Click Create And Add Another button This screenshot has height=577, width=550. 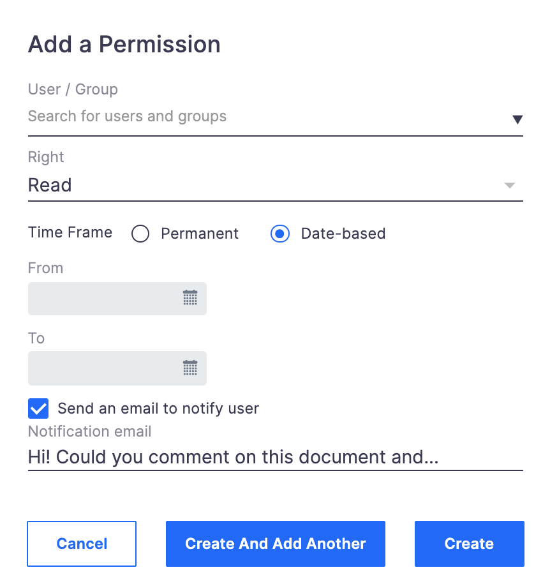(x=276, y=544)
